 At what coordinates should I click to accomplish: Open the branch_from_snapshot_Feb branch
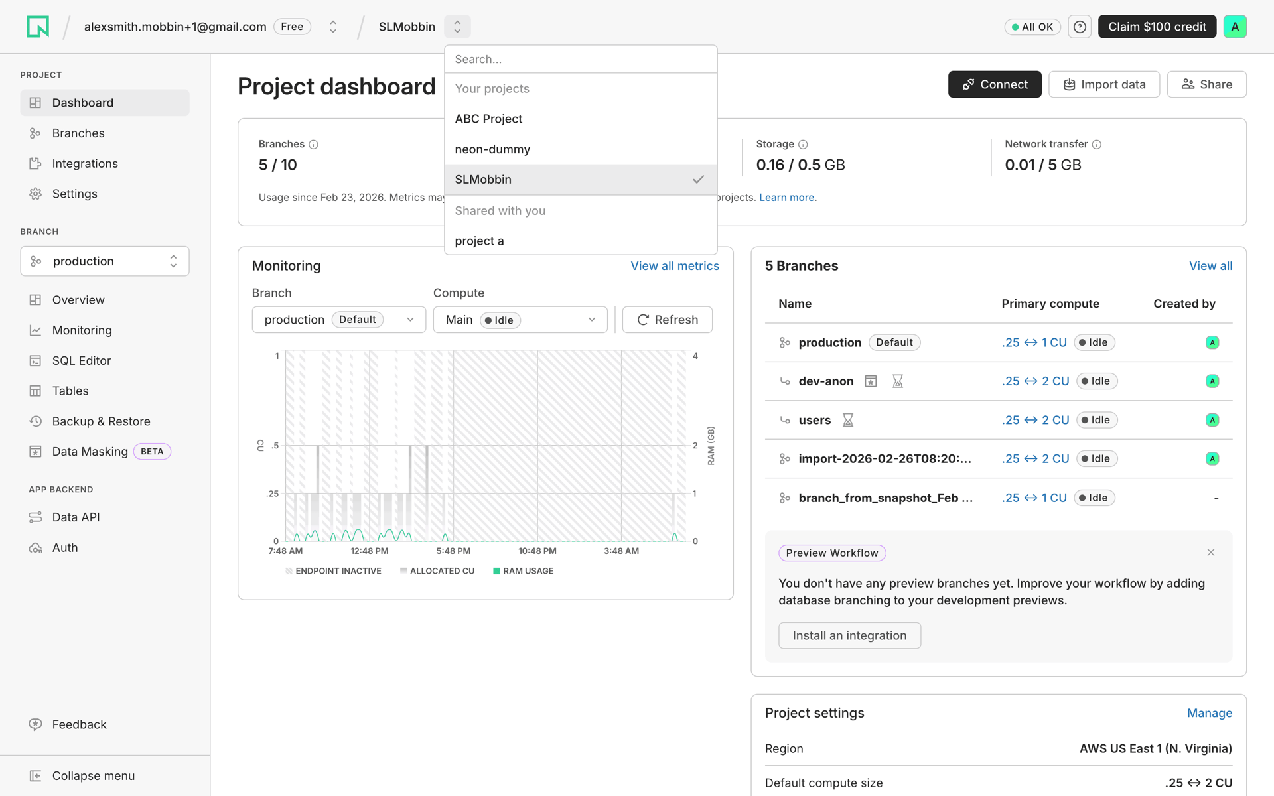886,497
